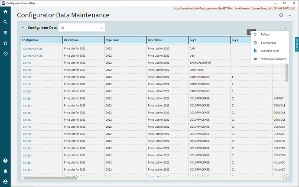Click the add new plus-circle icon
This screenshot has width=299, height=187.
(x=281, y=15)
